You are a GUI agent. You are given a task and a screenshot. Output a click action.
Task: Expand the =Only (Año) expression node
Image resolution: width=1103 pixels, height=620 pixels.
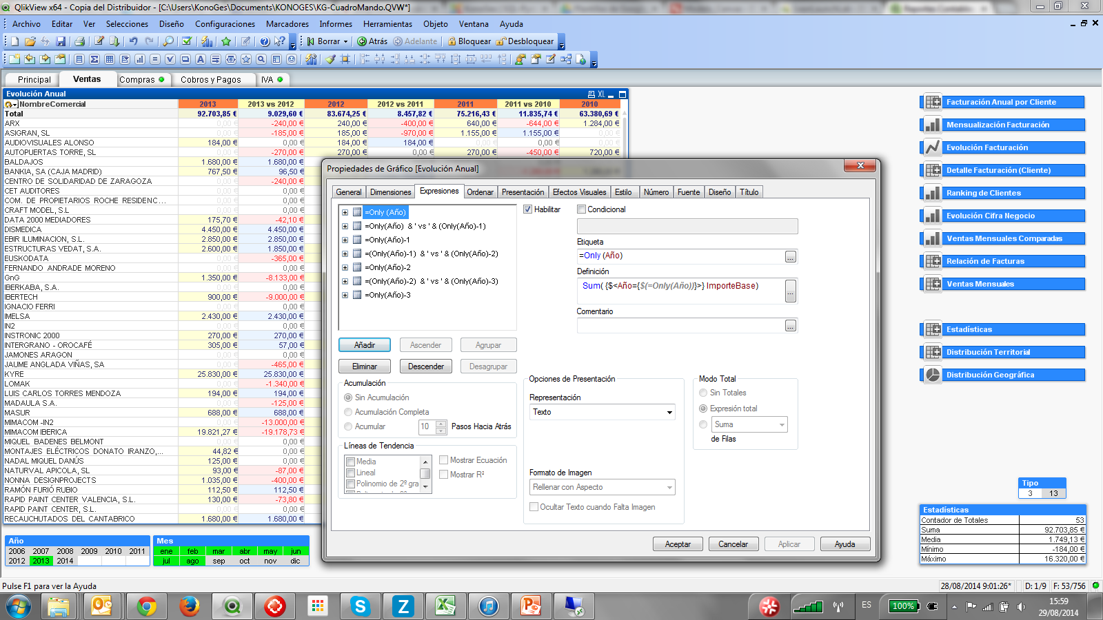(345, 212)
